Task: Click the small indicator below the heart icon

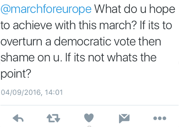Action: point(89,126)
